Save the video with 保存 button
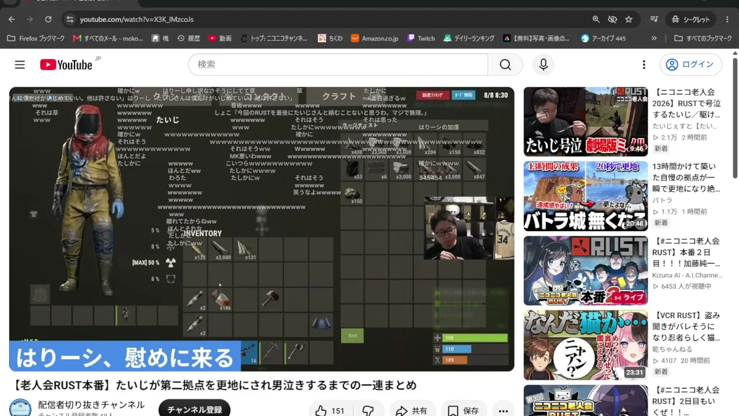 464,411
